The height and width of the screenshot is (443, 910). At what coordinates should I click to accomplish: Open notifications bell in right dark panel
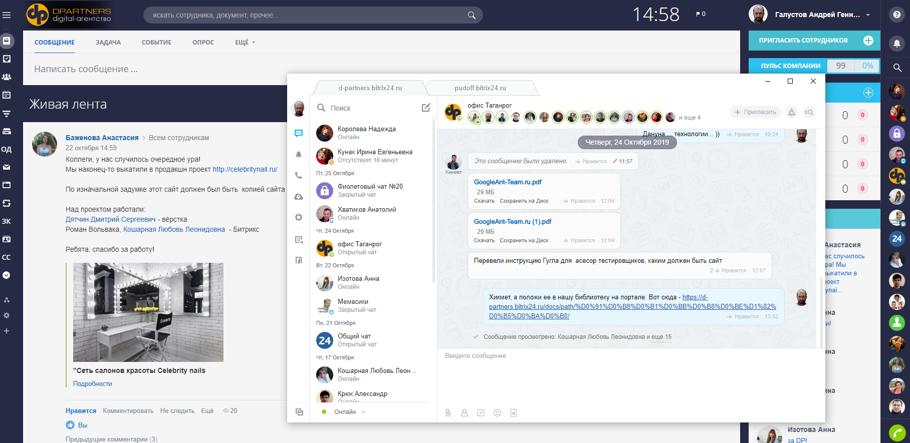(897, 44)
